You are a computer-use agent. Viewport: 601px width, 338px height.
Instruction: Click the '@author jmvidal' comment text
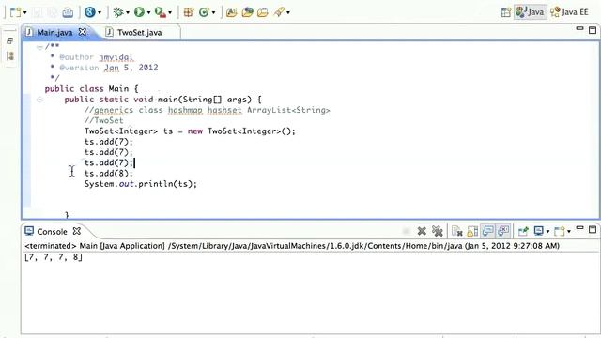point(96,57)
